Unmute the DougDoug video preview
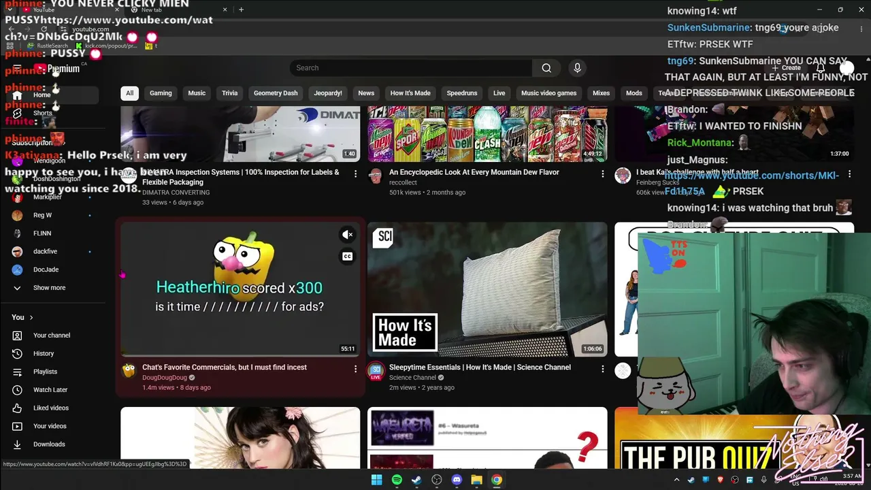 (x=347, y=235)
